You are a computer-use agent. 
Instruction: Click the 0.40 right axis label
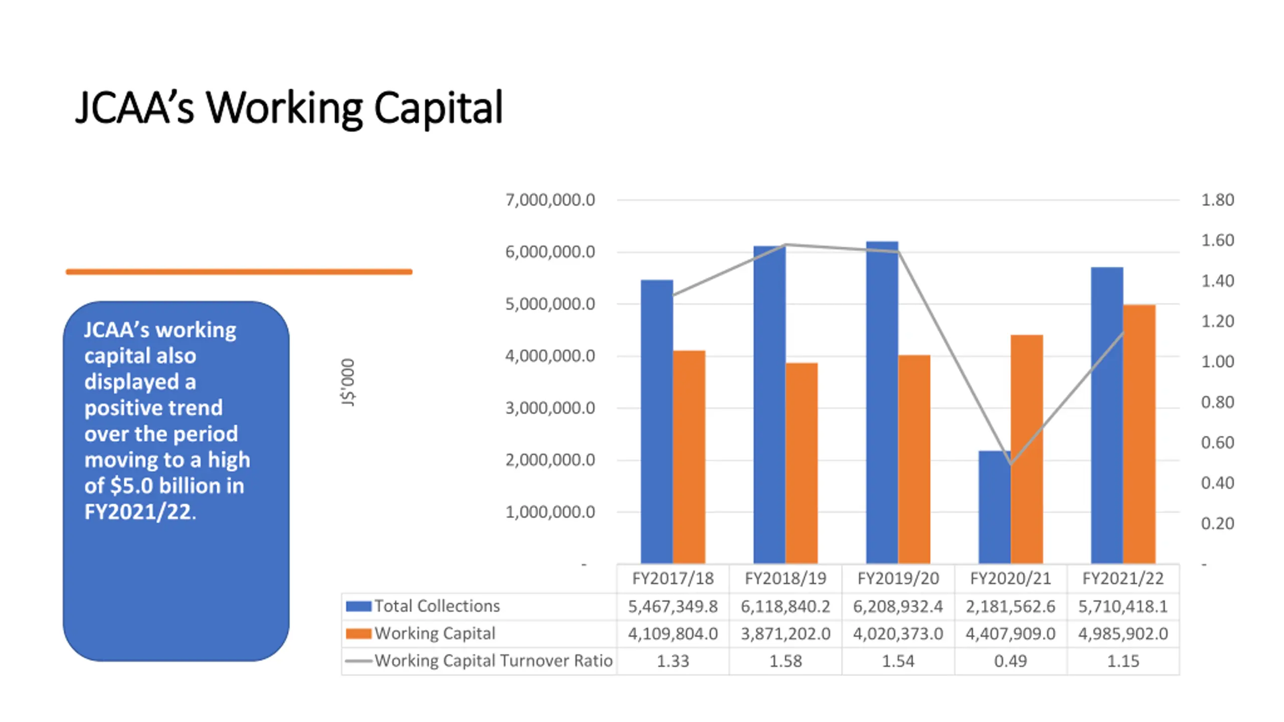pyautogui.click(x=1217, y=483)
